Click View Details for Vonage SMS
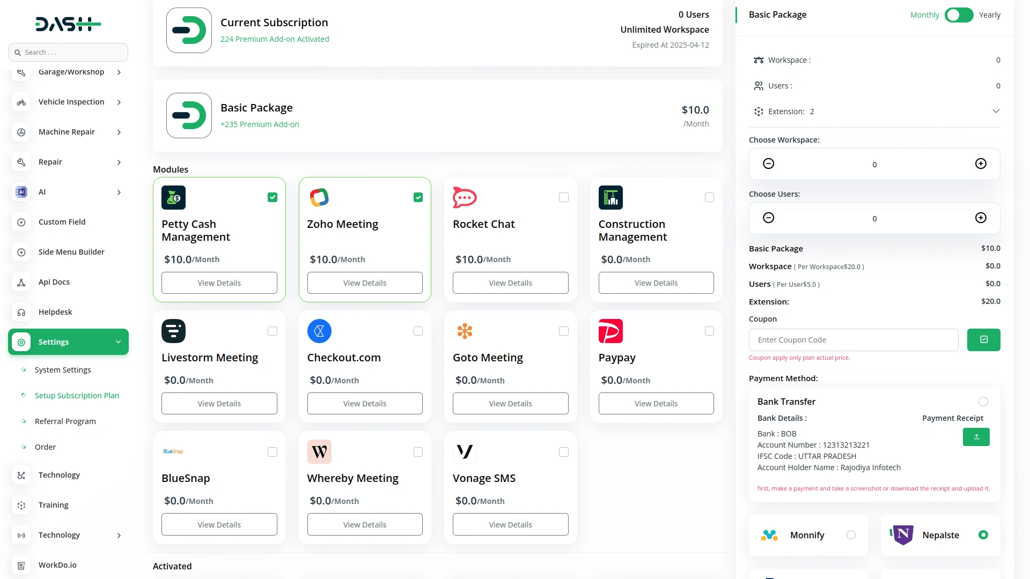 510,525
